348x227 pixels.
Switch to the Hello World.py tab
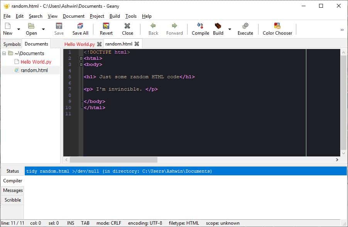click(x=80, y=44)
